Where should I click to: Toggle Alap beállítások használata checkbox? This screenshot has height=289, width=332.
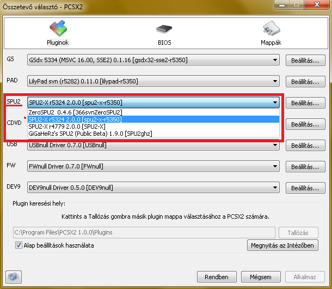(x=19, y=245)
